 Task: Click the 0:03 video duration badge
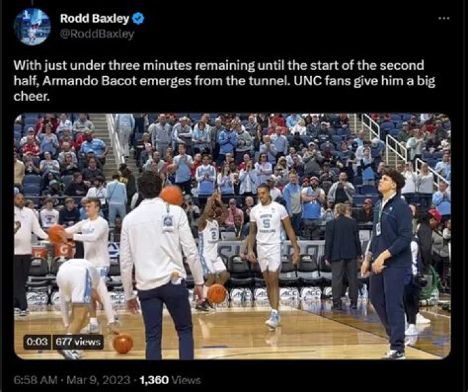point(37,341)
